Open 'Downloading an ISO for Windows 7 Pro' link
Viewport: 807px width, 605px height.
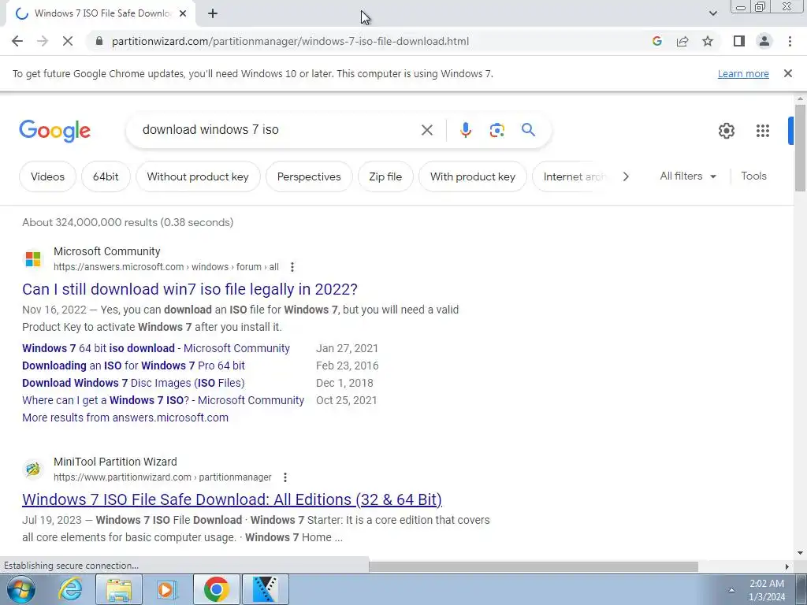pos(133,366)
